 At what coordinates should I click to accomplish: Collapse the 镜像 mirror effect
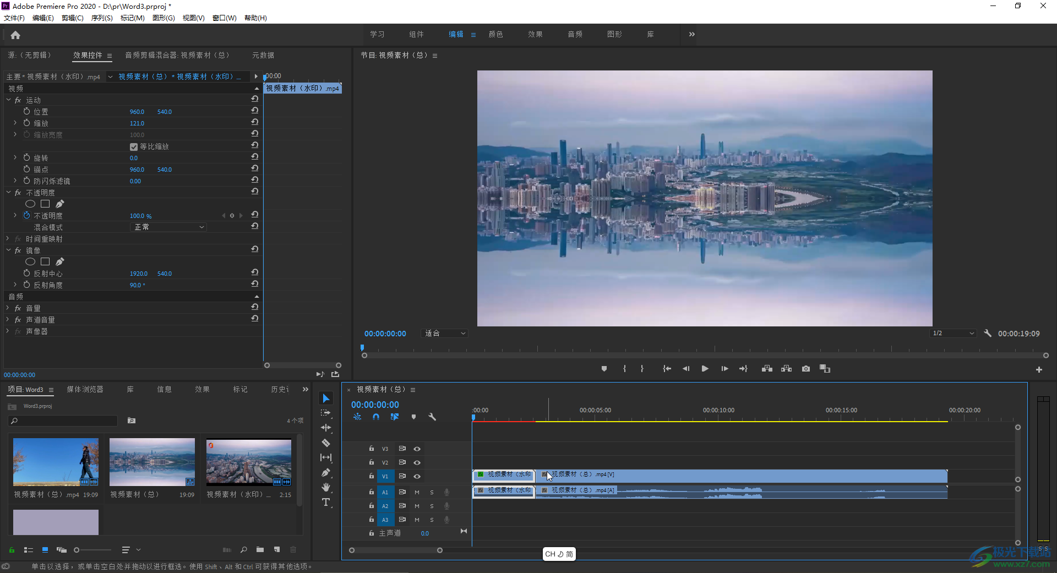[x=8, y=250]
